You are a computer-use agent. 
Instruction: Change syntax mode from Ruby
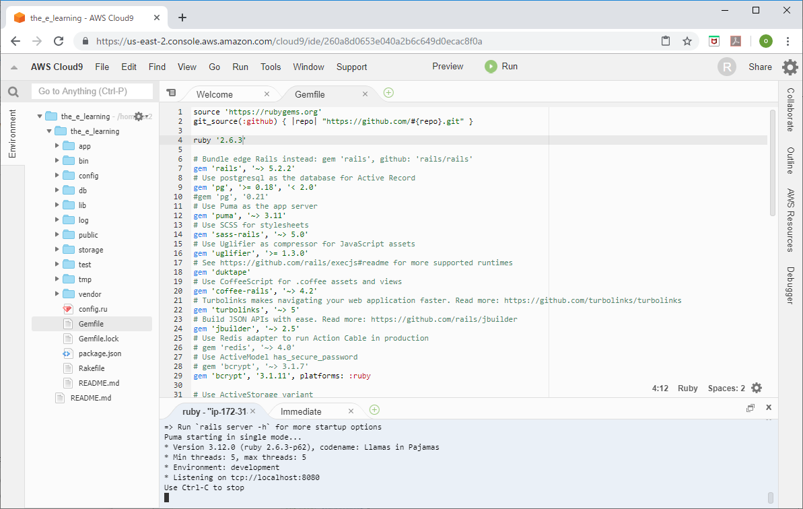pyautogui.click(x=687, y=388)
